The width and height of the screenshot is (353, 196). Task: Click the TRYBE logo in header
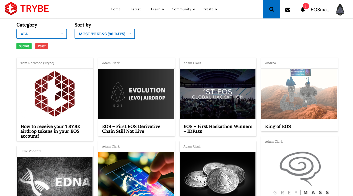27,9
